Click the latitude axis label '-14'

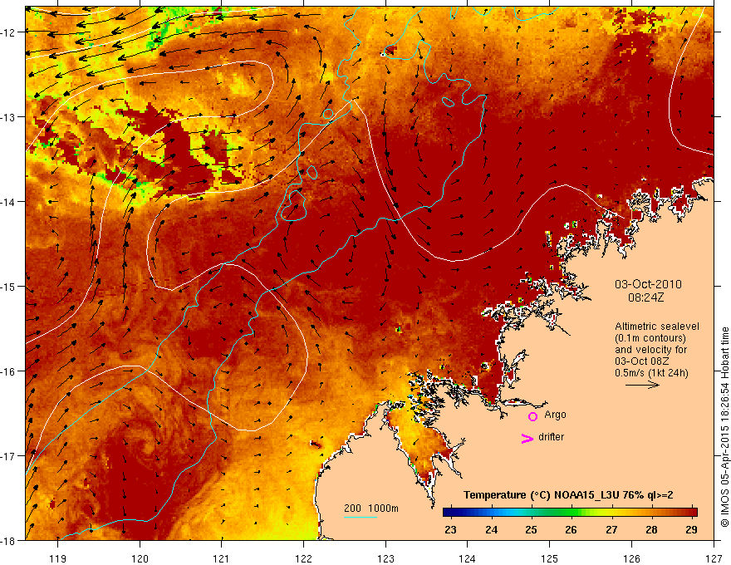tap(9, 202)
